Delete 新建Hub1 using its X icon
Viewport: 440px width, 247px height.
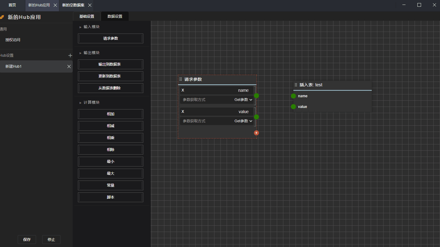pyautogui.click(x=69, y=66)
